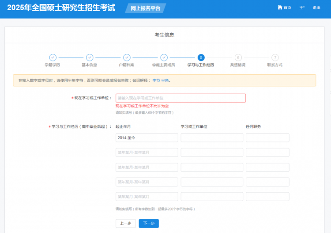Viewport: 331px width, 233px height.
Task: Click second-row 任何职务 input box
Action: (x=267, y=153)
